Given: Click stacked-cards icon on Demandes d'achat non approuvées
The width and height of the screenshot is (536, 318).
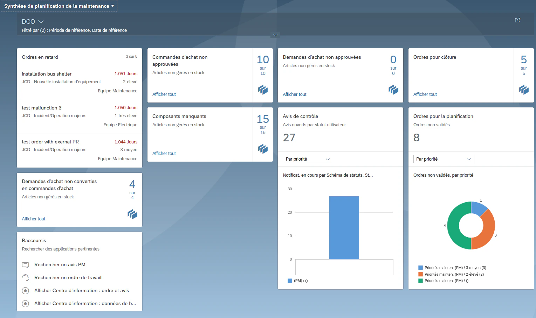Looking at the screenshot, I should pyautogui.click(x=393, y=90).
